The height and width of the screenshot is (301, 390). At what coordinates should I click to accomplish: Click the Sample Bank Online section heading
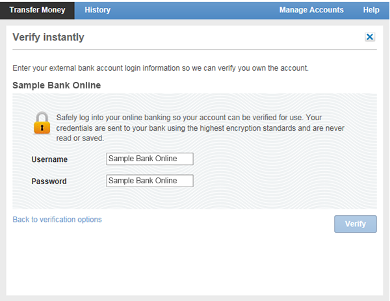coord(57,85)
